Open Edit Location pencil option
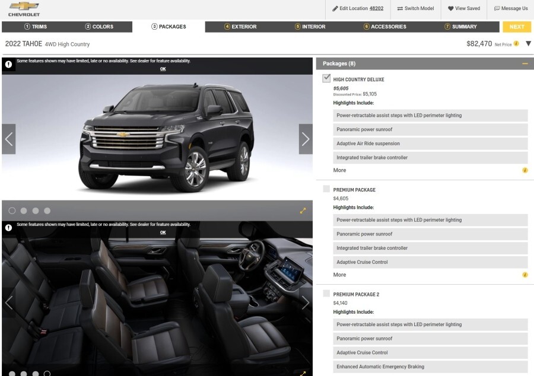Screen dimensions: 534x376 (x=358, y=8)
